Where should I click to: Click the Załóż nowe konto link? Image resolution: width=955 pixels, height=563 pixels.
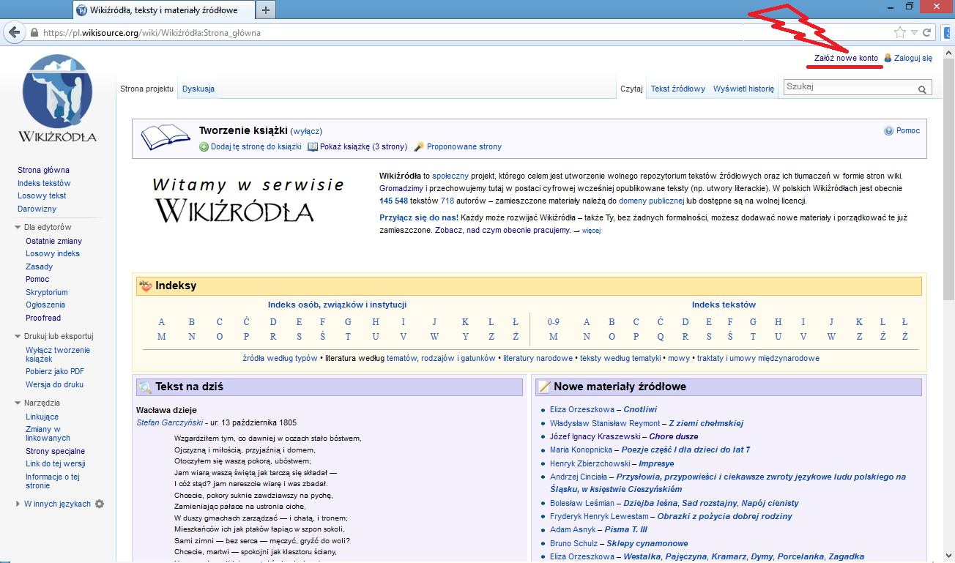point(846,58)
